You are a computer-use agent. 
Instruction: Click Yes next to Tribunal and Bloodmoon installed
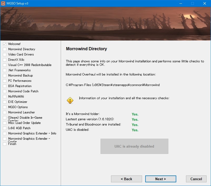click(x=135, y=125)
